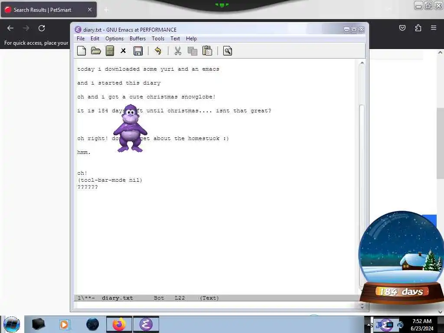Click the New file icon in Emacs toolbar
This screenshot has height=333, width=444.
(82, 51)
